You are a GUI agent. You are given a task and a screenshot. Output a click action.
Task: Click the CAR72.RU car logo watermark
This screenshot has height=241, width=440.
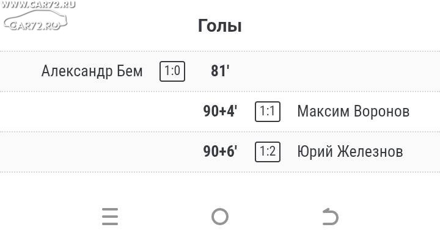click(35, 20)
